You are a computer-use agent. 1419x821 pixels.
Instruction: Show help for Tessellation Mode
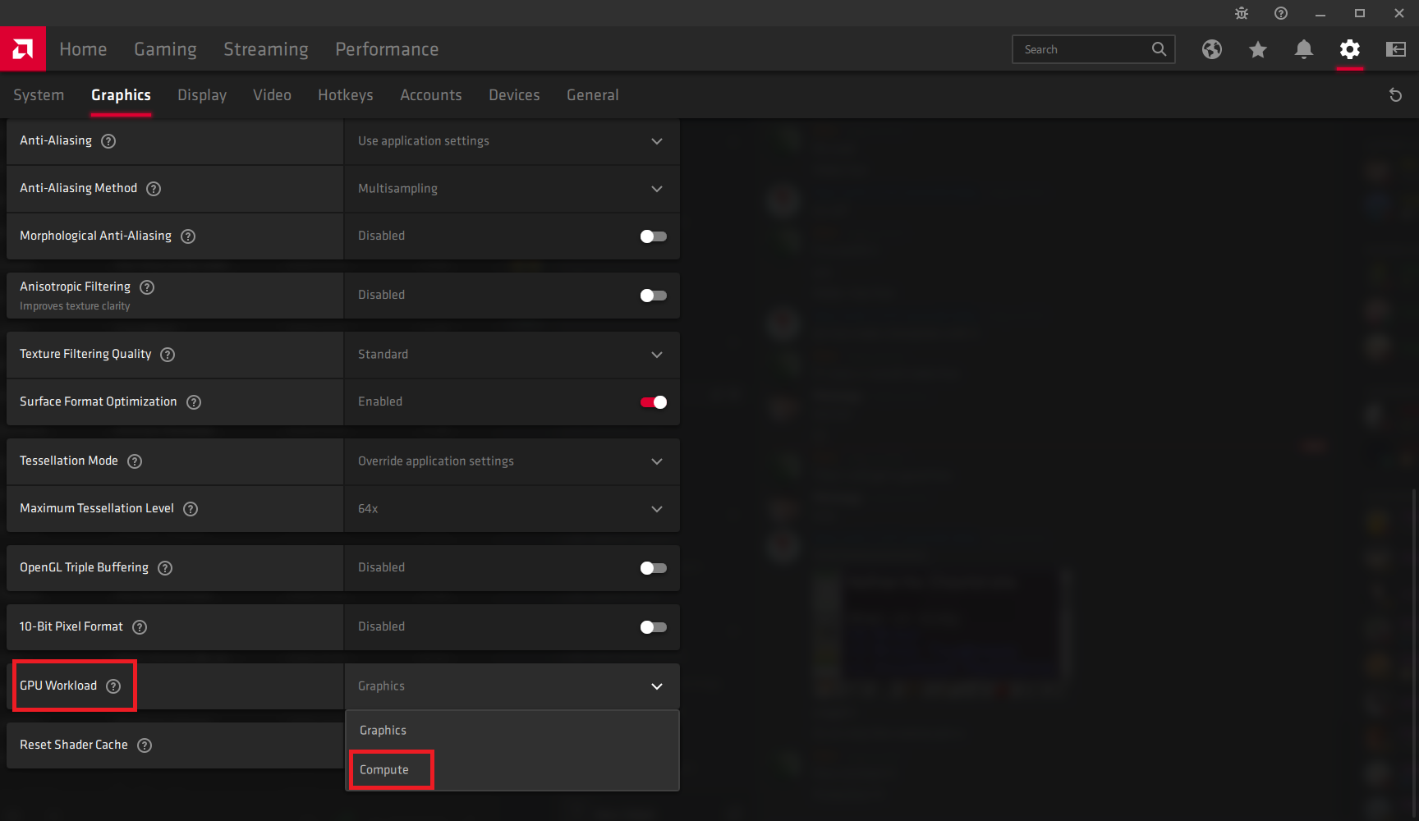click(x=135, y=461)
